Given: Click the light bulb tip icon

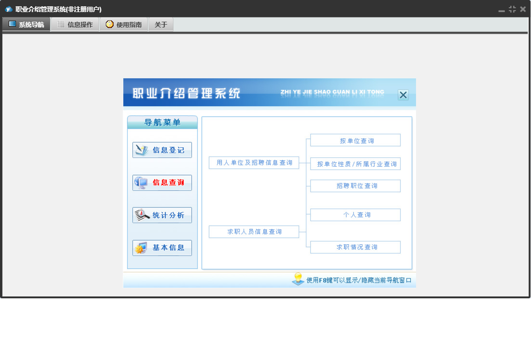Looking at the screenshot, I should pyautogui.click(x=298, y=279).
